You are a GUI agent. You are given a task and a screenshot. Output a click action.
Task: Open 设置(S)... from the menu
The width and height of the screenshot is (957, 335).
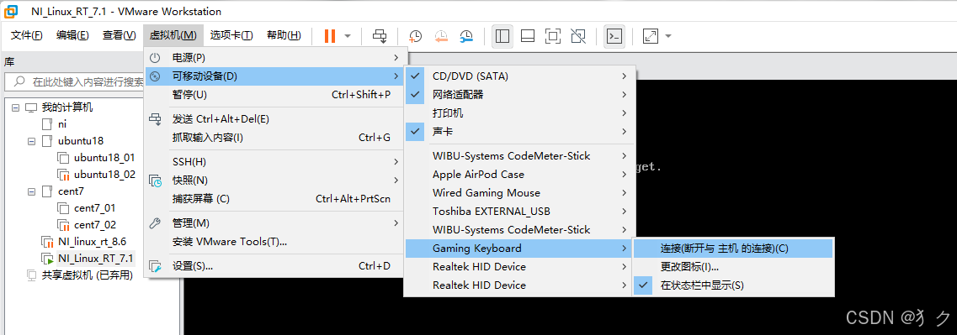click(274, 266)
